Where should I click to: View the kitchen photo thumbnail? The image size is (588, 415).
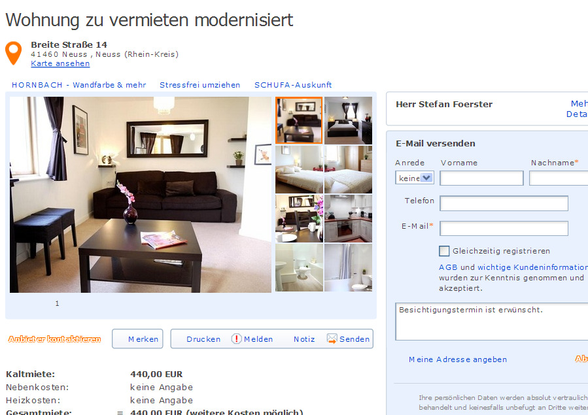(348, 218)
